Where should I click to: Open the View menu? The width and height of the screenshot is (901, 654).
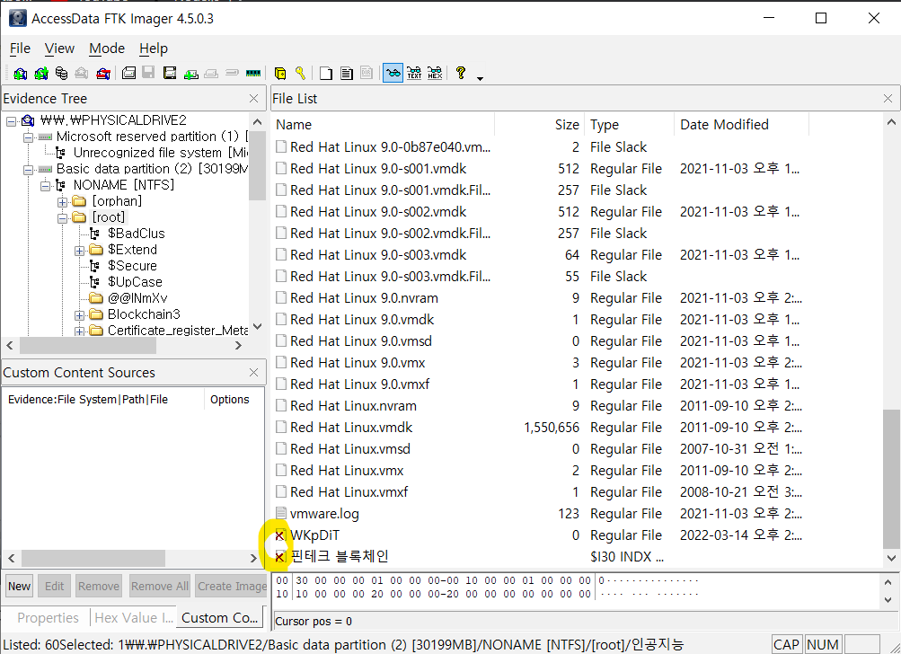(x=59, y=49)
